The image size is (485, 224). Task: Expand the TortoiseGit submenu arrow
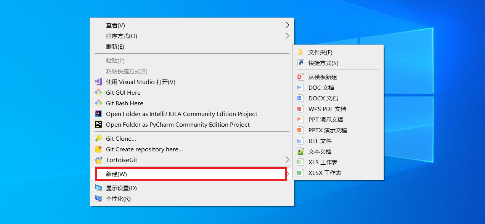[287, 159]
